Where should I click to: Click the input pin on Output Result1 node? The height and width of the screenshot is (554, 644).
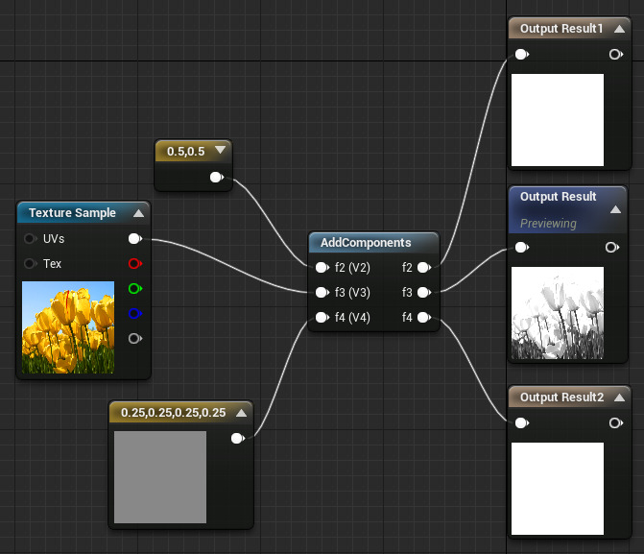point(521,55)
